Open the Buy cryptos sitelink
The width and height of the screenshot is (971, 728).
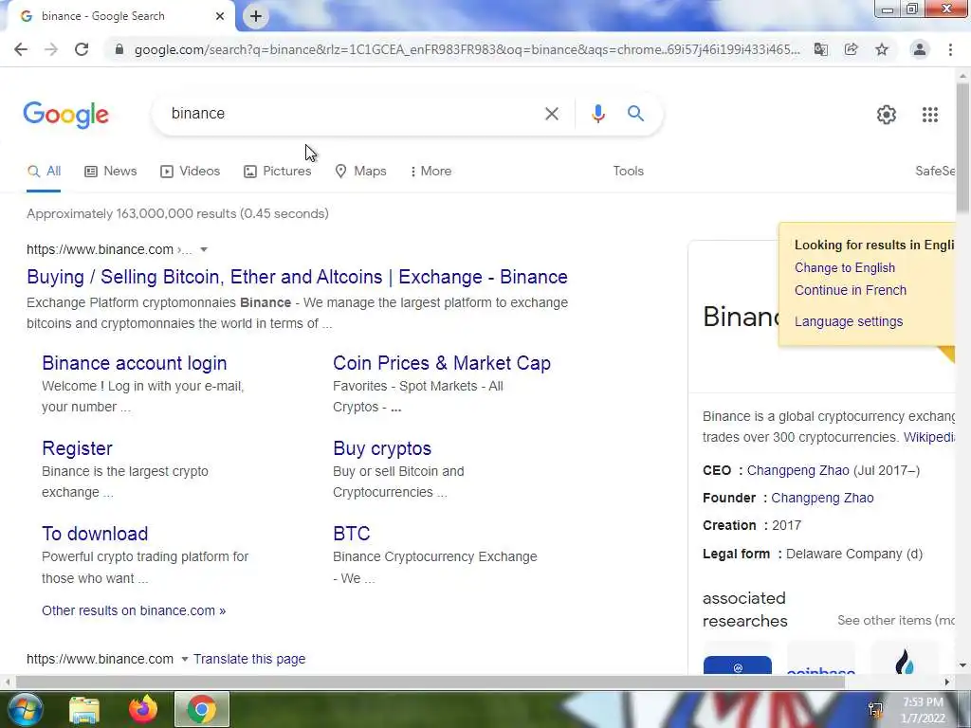click(382, 448)
